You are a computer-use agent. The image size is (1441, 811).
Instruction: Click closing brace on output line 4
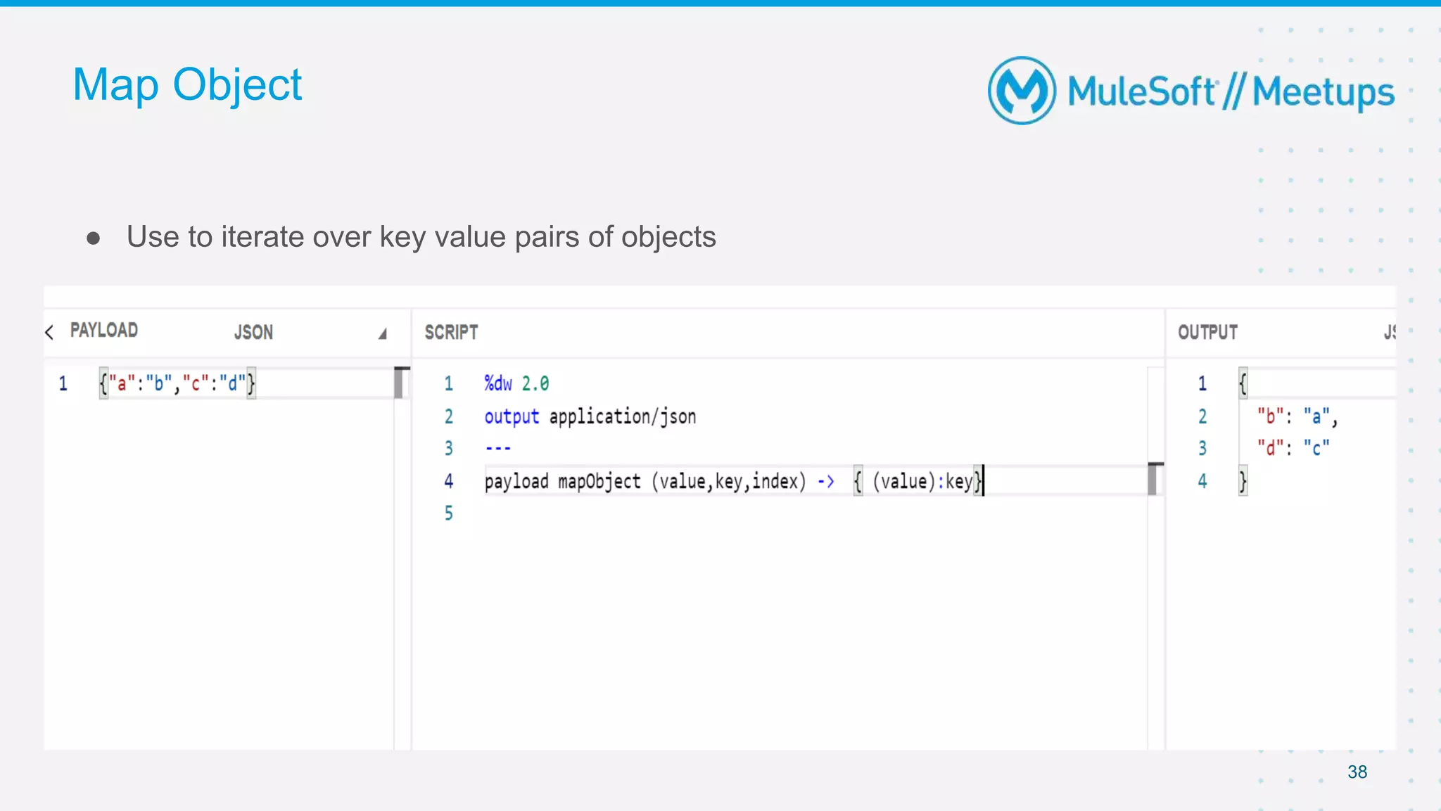[1243, 481]
